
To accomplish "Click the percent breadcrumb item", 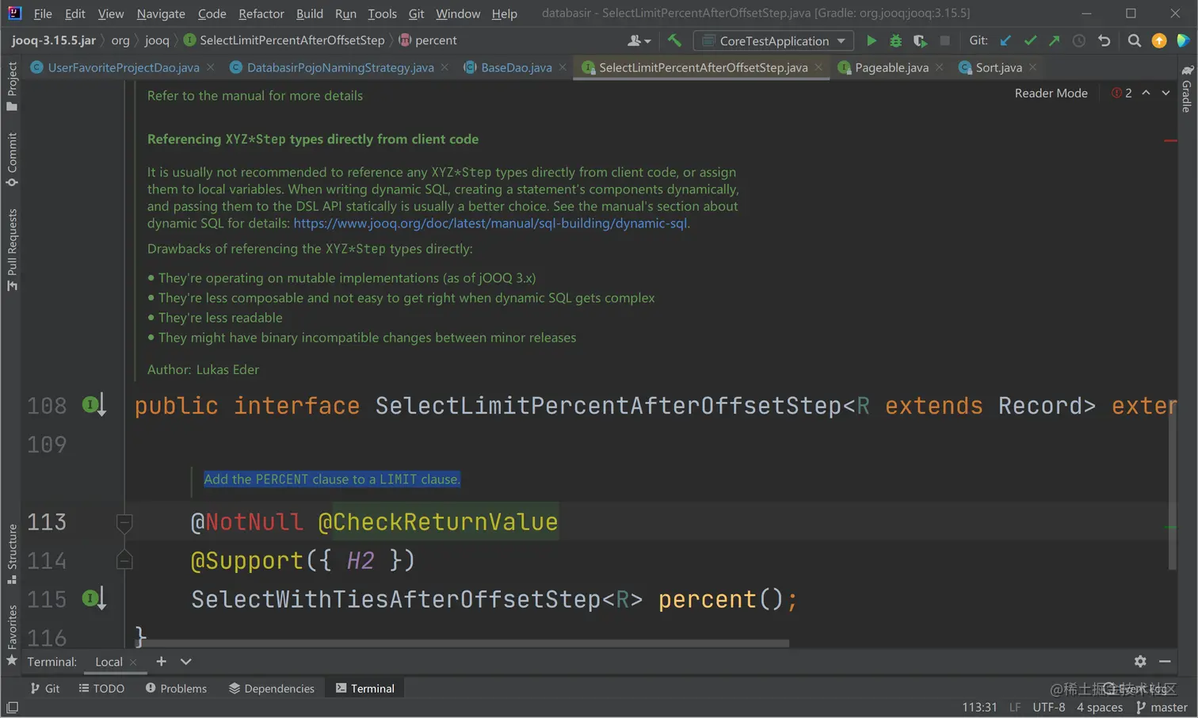I will coord(428,40).
